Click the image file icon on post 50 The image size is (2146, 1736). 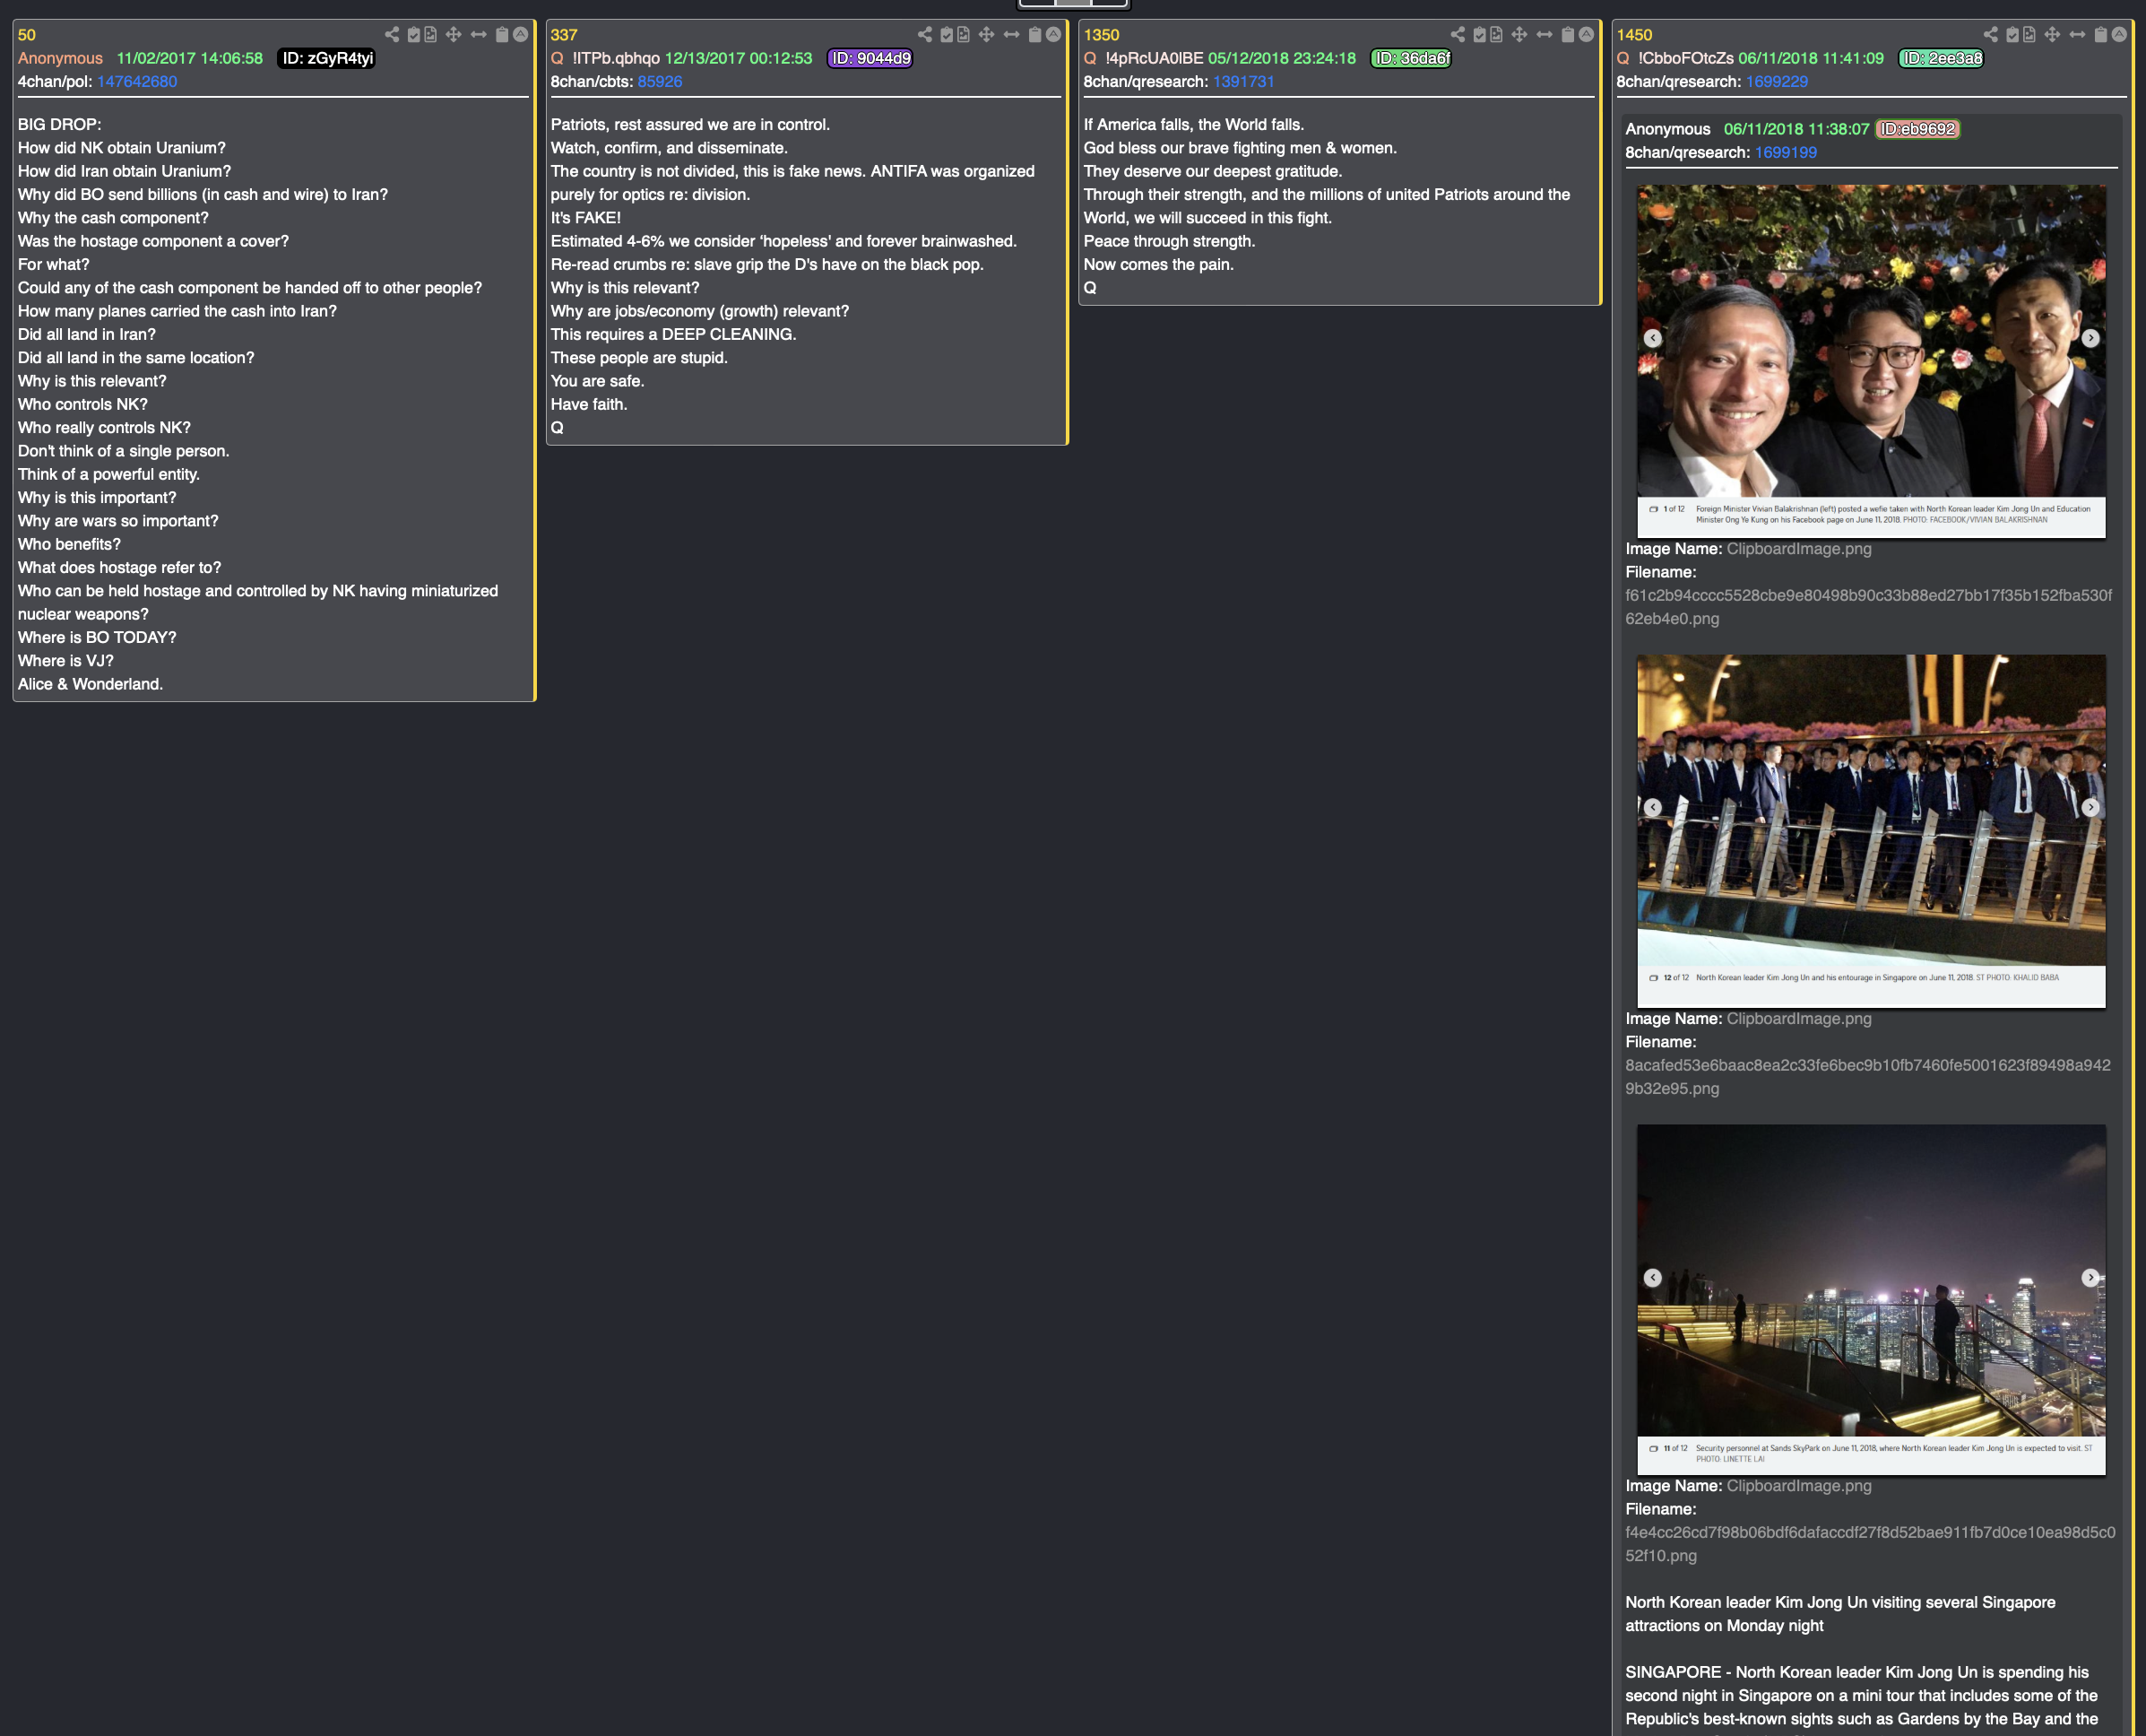coord(431,35)
